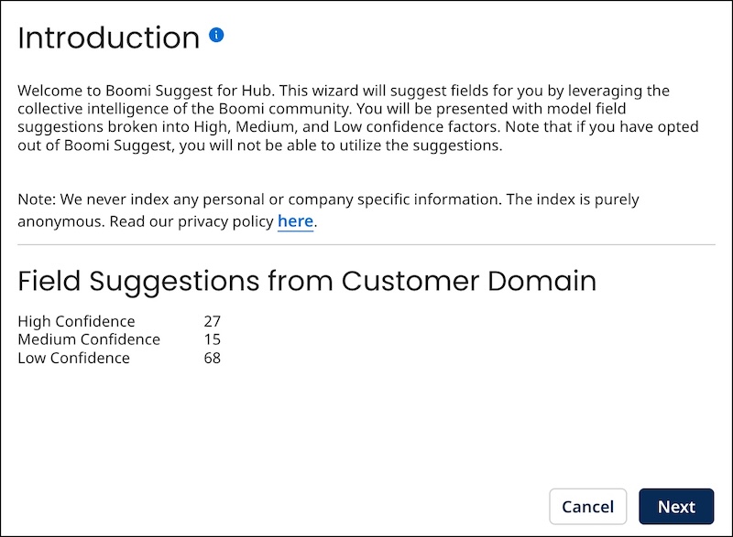Click the blue info icon beside Introduction
733x537 pixels.
click(x=216, y=34)
